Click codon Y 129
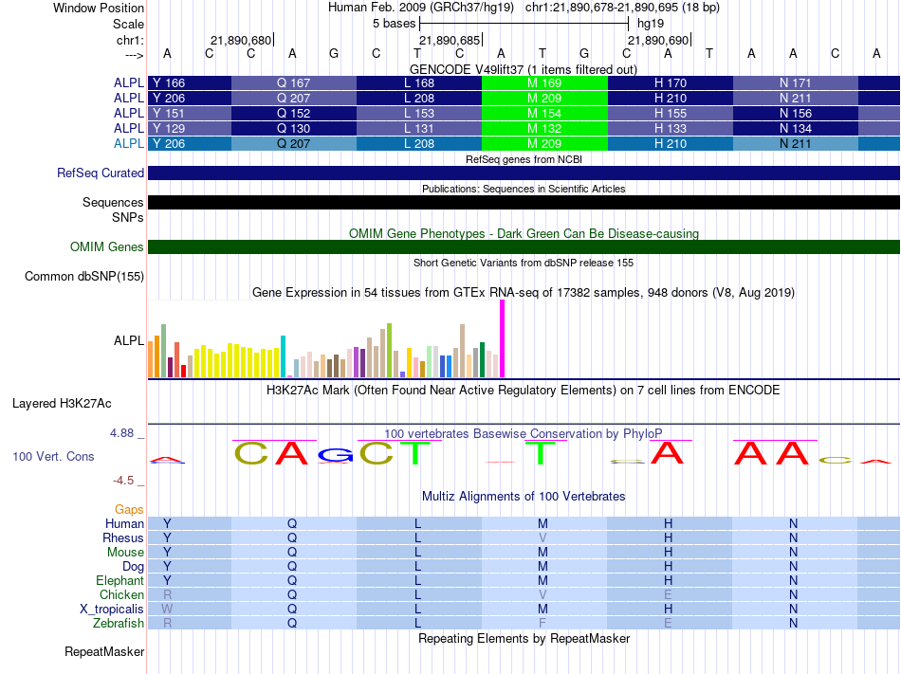Viewport: 901px width, 674px height. 190,129
